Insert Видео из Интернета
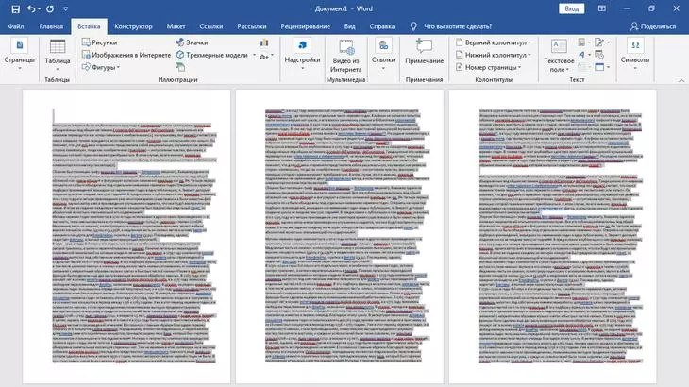Viewport: 689px width, 387px height. [345, 56]
